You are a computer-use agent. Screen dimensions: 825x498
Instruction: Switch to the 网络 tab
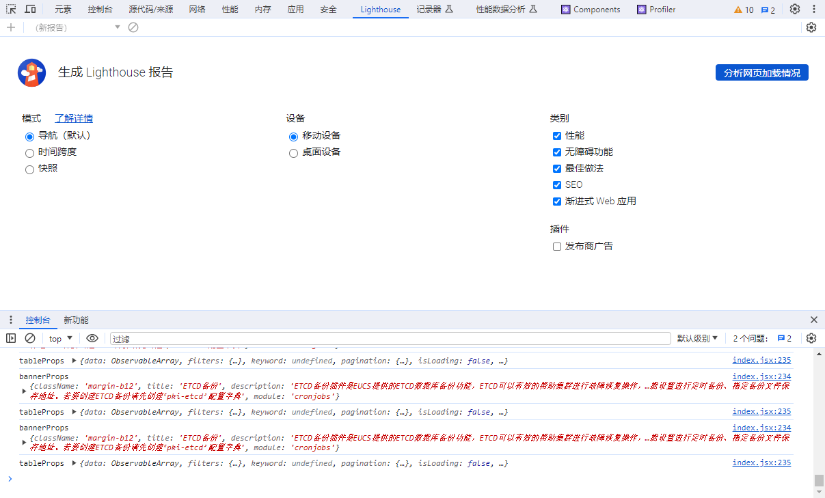point(197,10)
